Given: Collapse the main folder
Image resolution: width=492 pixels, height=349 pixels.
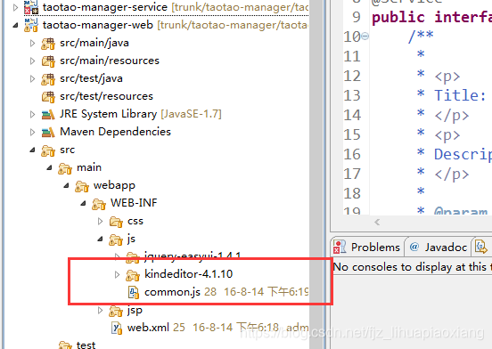Looking at the screenshot, I should (x=49, y=168).
